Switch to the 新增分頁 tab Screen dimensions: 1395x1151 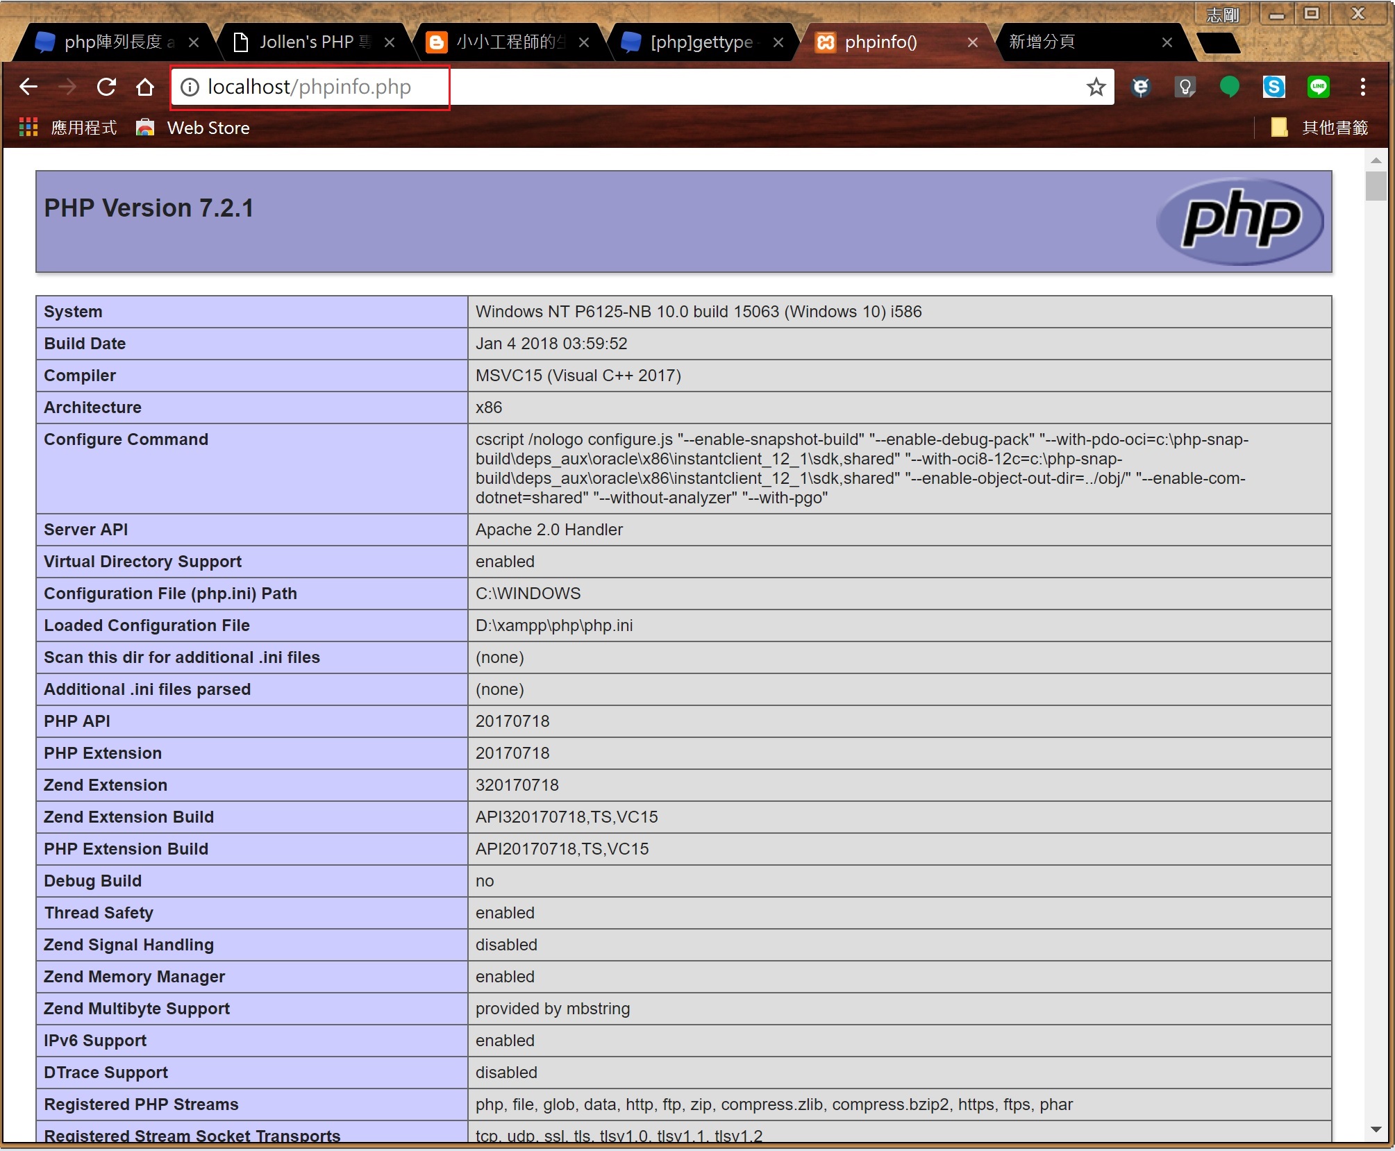point(1083,42)
